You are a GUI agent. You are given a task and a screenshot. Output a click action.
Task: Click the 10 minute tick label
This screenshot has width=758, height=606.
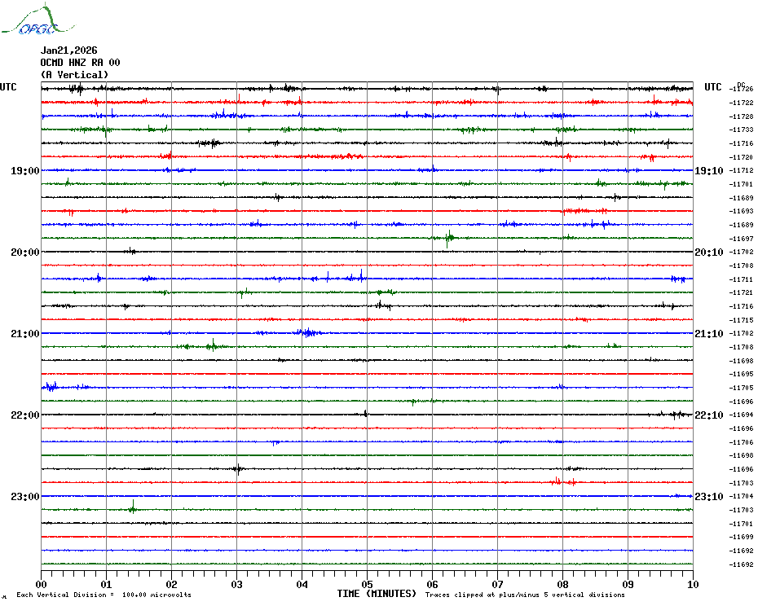(x=692, y=584)
